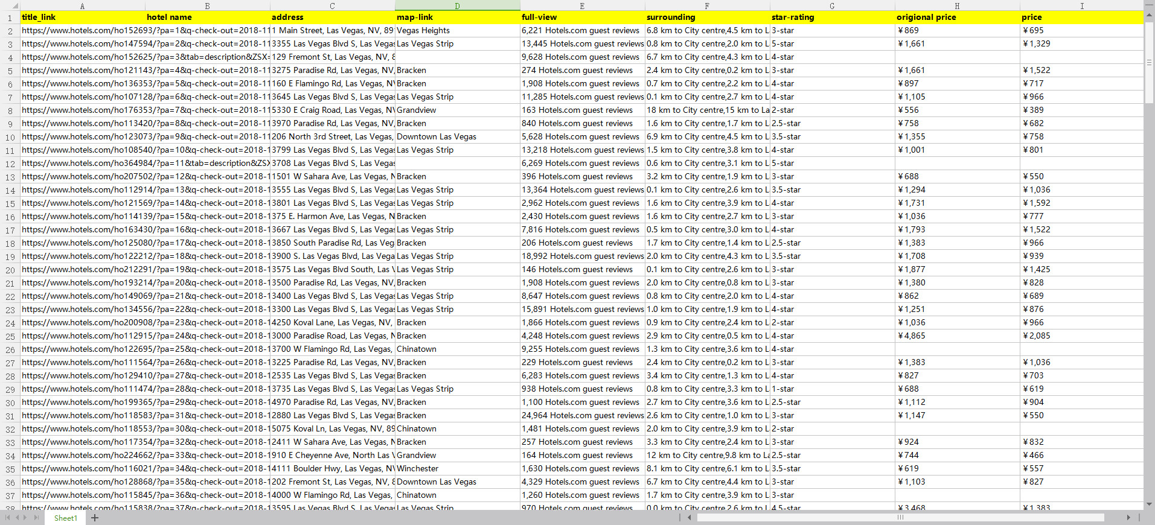
Task: Open the hotels.com ho147594 link cell
Action: (83, 44)
